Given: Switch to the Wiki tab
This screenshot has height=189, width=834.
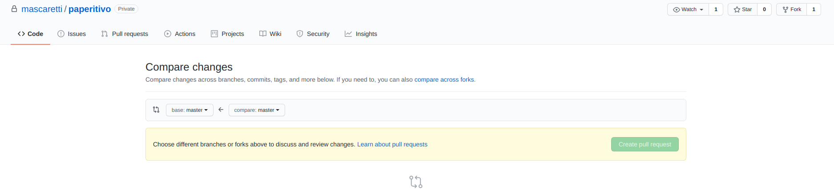Looking at the screenshot, I should pyautogui.click(x=270, y=34).
